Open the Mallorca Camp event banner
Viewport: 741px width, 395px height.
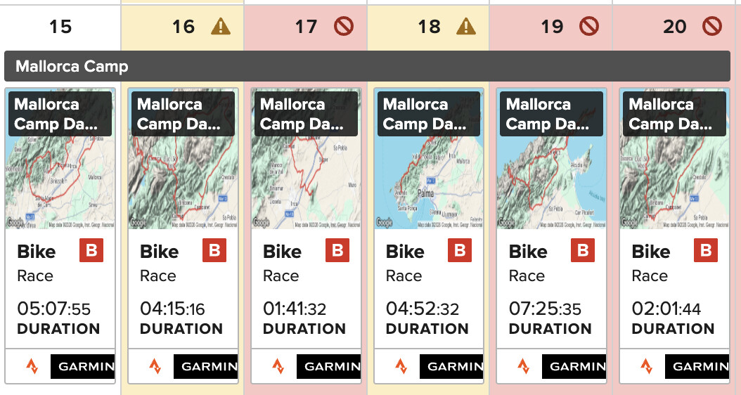click(x=367, y=66)
